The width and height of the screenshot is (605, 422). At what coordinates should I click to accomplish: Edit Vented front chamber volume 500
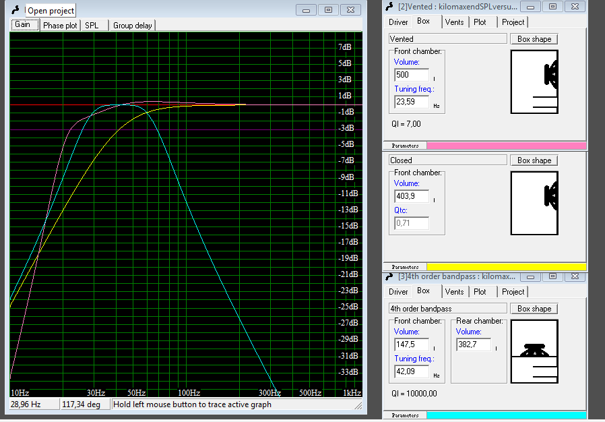(x=412, y=75)
